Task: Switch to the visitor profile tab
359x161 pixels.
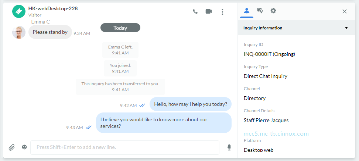Action: click(247, 11)
